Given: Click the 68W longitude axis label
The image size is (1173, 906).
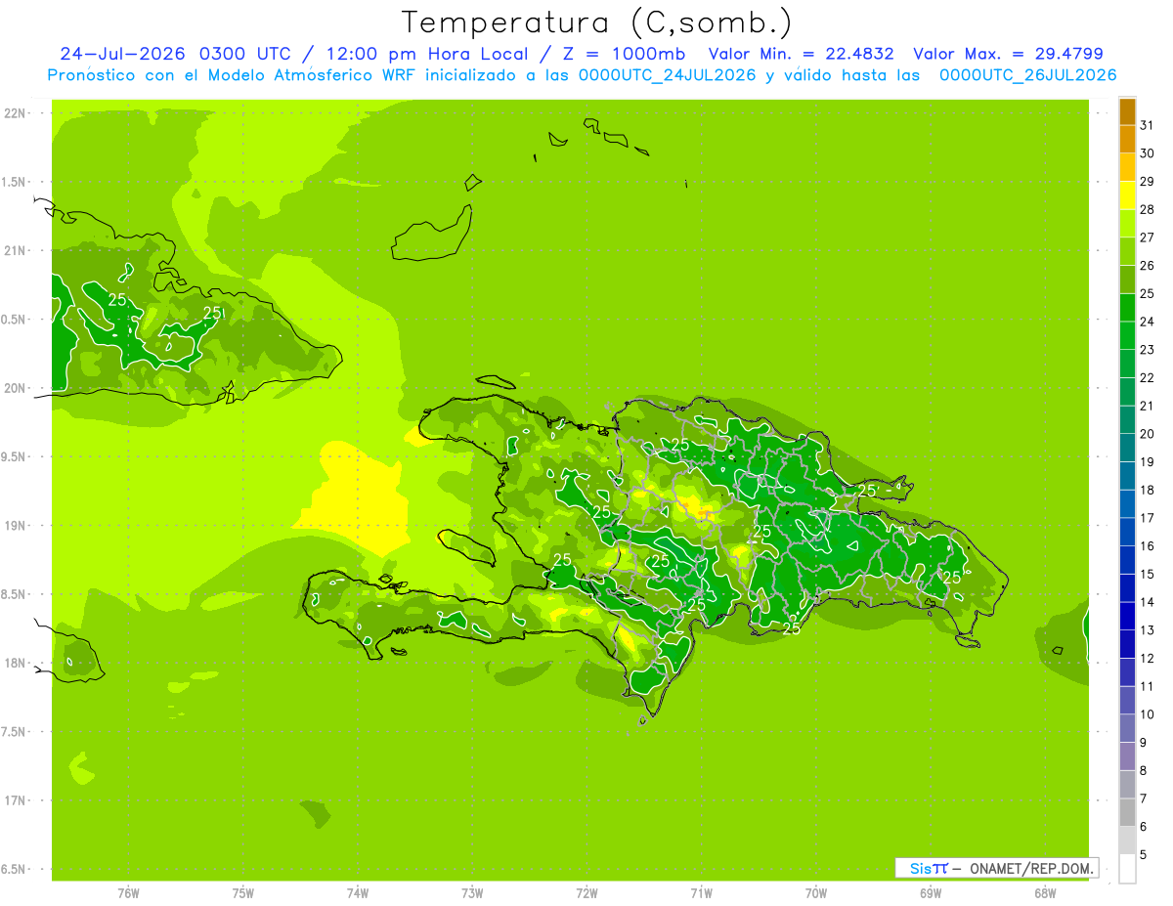Looking at the screenshot, I should (x=1044, y=893).
